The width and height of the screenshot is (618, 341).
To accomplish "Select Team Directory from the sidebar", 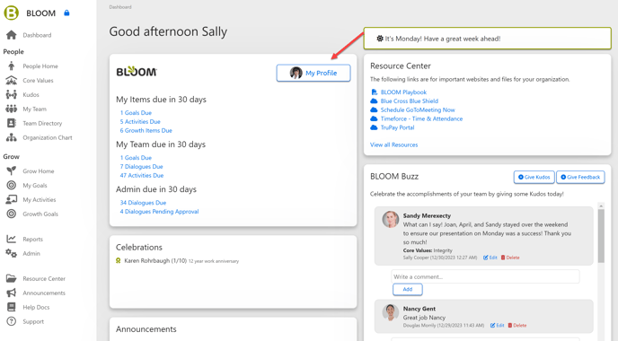I will [42, 123].
